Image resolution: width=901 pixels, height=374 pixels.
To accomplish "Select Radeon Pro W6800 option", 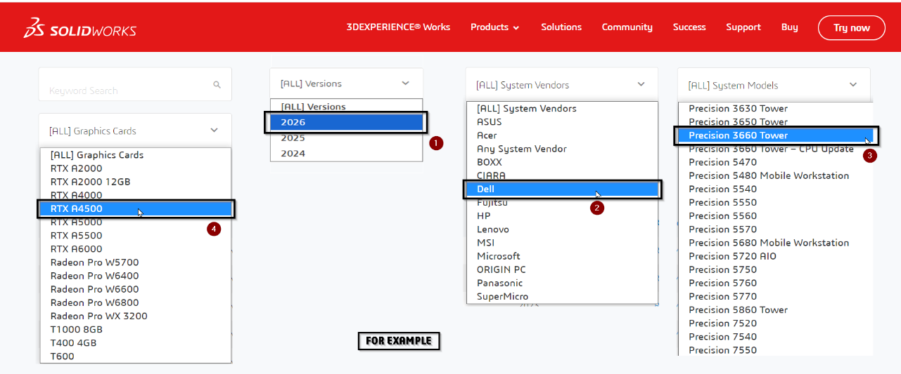I will point(94,302).
